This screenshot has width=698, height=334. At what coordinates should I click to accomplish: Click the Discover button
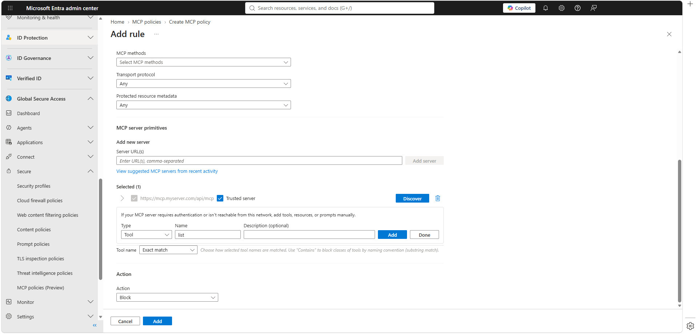[x=412, y=198]
